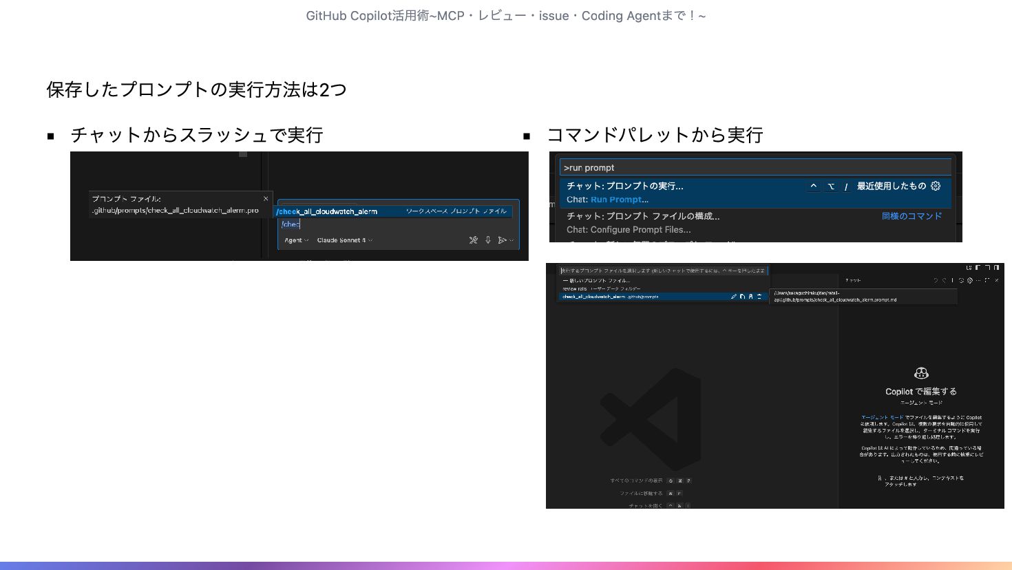Screen dimensions: 1012x570
Task: Select check_all_cloudwatch_alerm in file picker
Action: pos(663,297)
